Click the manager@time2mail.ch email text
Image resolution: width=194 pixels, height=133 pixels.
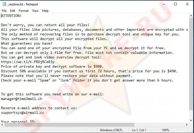tap(22, 99)
